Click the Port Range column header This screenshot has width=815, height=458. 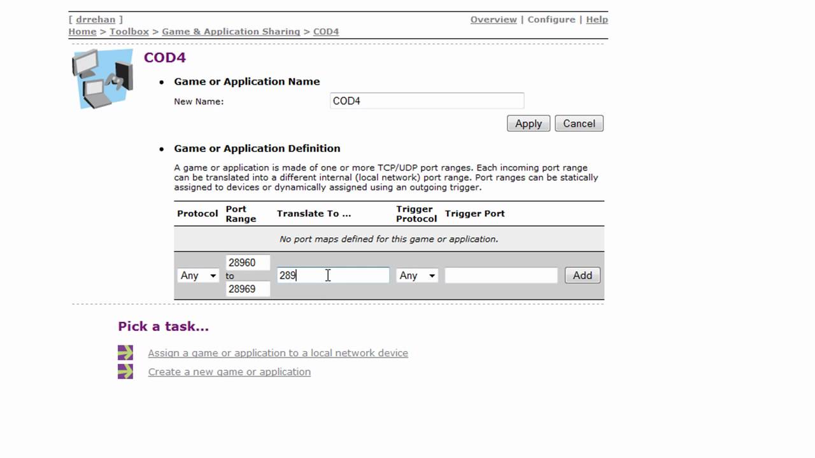click(241, 214)
